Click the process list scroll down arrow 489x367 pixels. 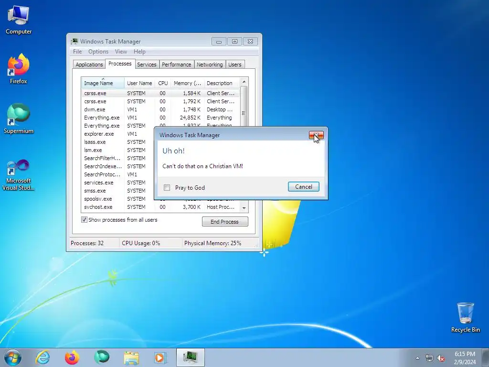click(x=244, y=208)
